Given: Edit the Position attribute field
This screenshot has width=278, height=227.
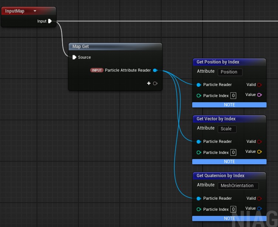Looking at the screenshot, I should (230, 72).
